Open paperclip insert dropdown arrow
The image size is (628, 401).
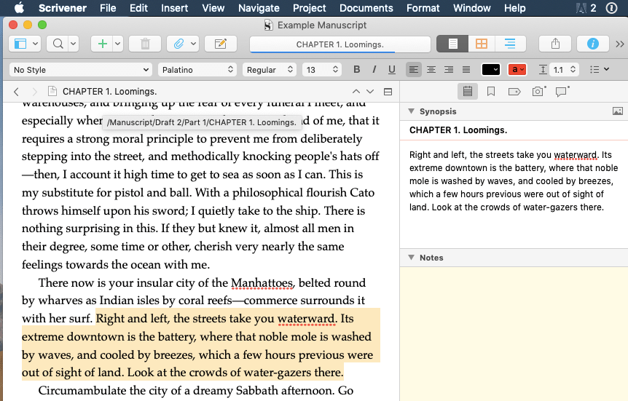click(194, 44)
